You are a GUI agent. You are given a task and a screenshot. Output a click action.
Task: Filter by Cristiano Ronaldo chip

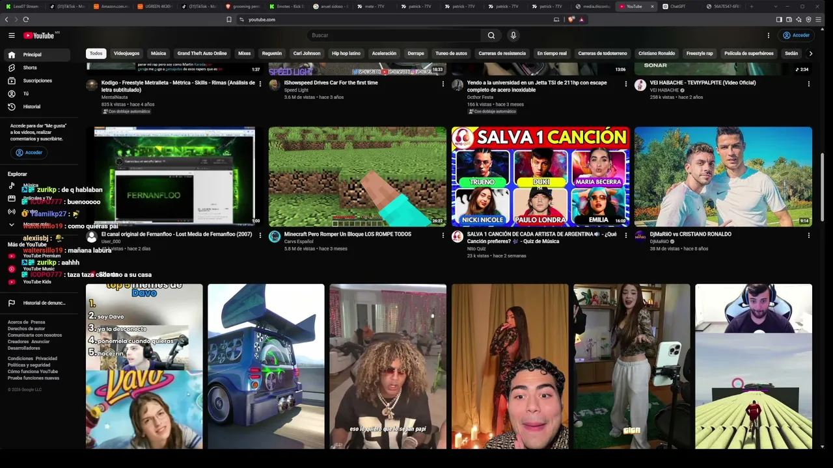click(657, 53)
